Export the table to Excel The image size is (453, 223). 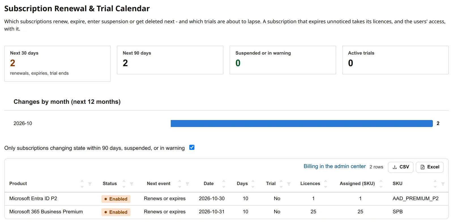click(x=430, y=167)
